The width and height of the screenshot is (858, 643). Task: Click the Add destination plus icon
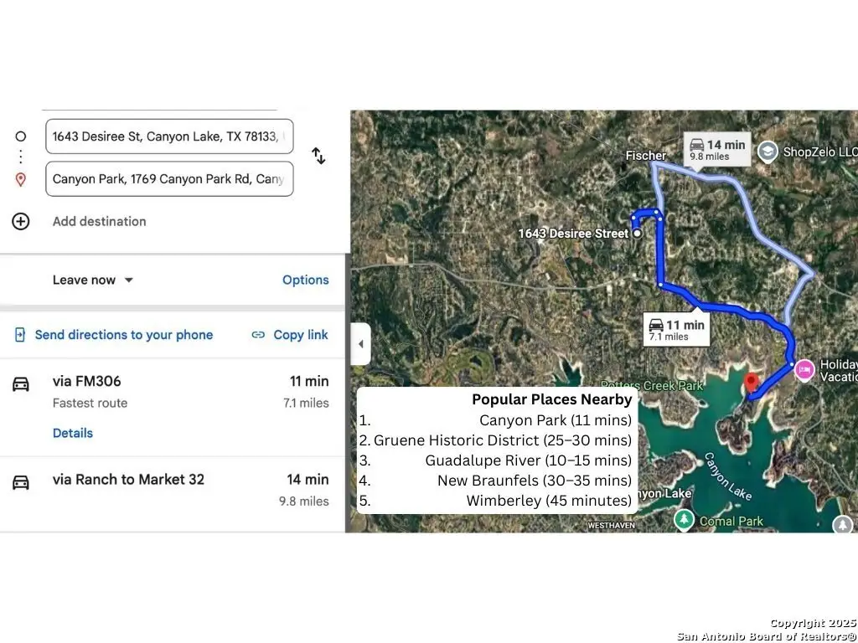click(21, 221)
